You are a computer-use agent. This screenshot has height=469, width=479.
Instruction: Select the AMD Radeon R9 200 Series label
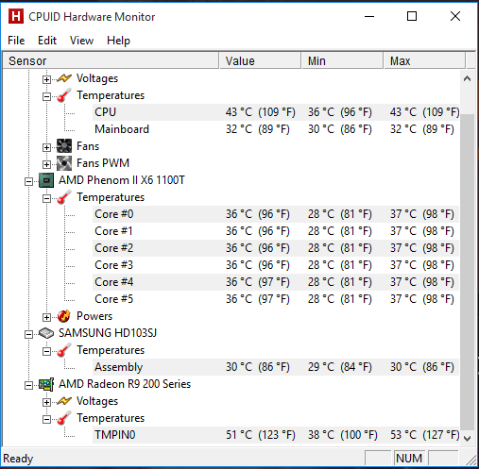click(125, 384)
